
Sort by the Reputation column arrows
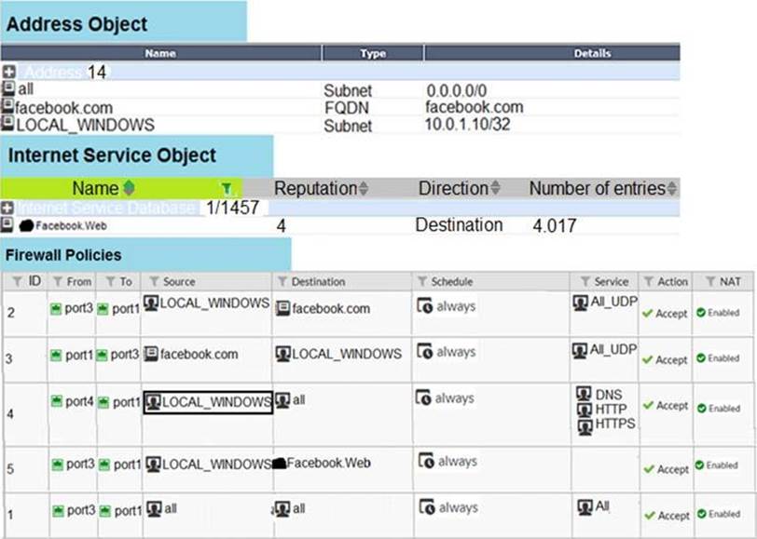click(x=364, y=188)
